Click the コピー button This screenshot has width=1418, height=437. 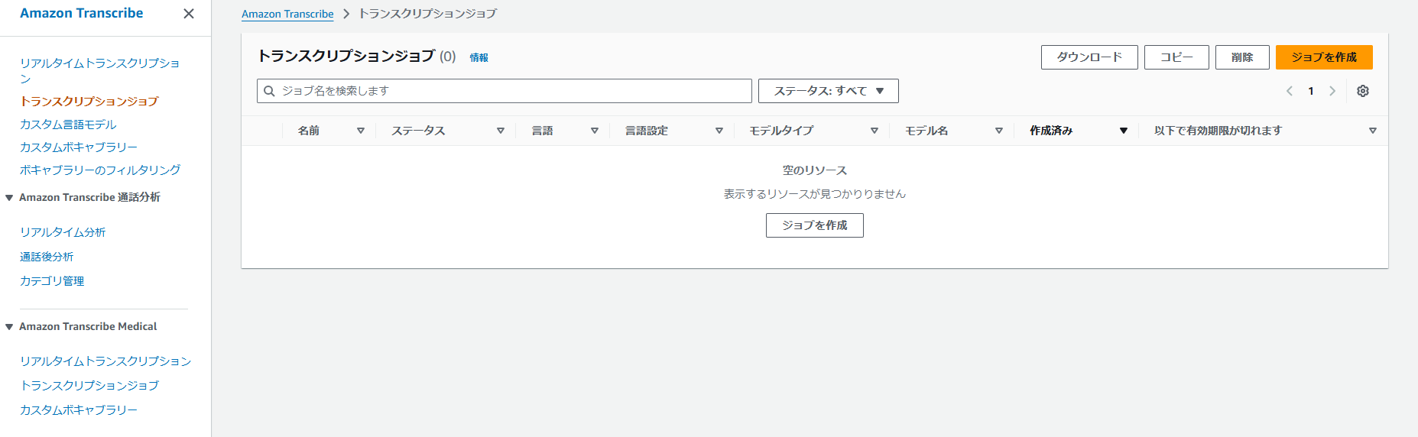click(x=1176, y=57)
